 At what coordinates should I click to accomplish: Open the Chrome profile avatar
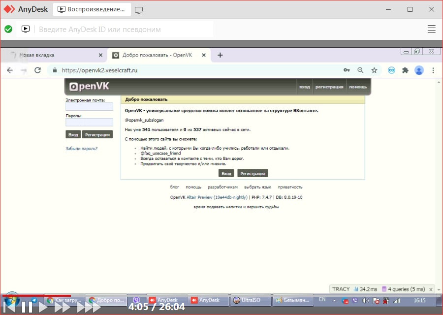click(419, 70)
